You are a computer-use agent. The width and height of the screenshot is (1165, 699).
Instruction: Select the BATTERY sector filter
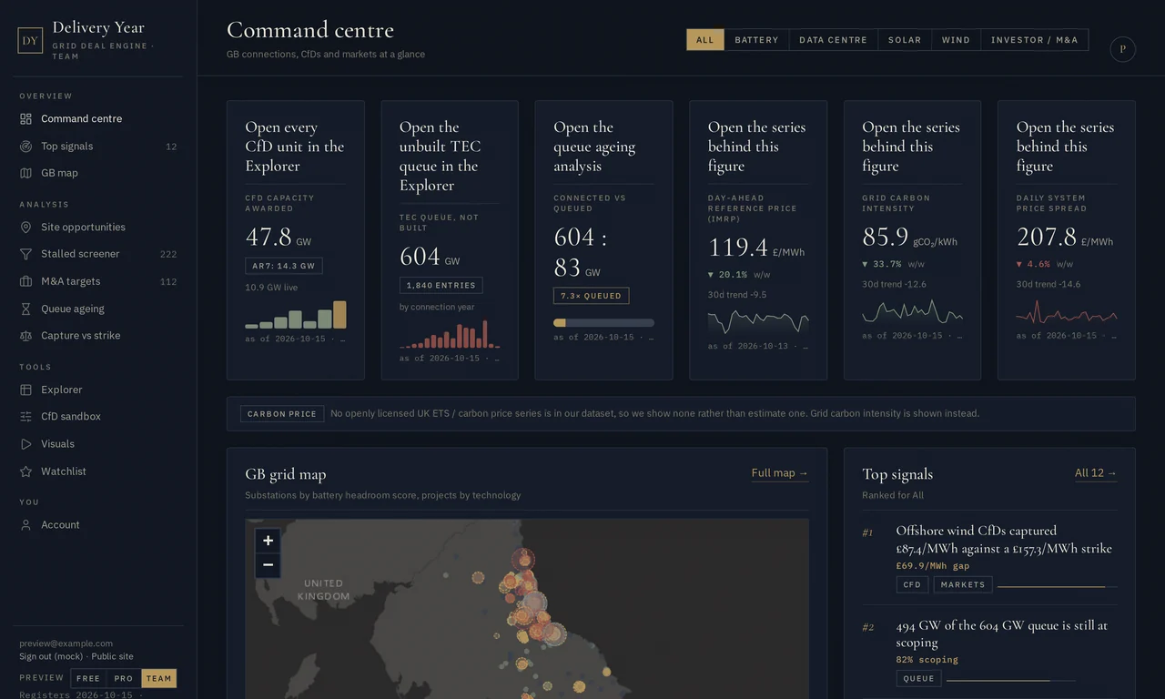coord(757,40)
